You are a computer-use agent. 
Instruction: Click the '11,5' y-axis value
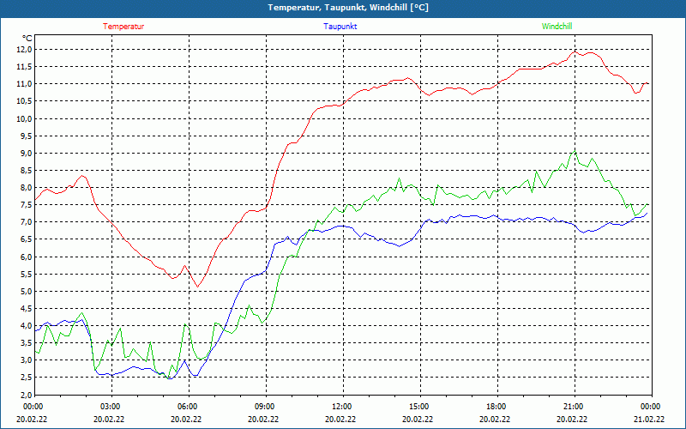coord(25,67)
